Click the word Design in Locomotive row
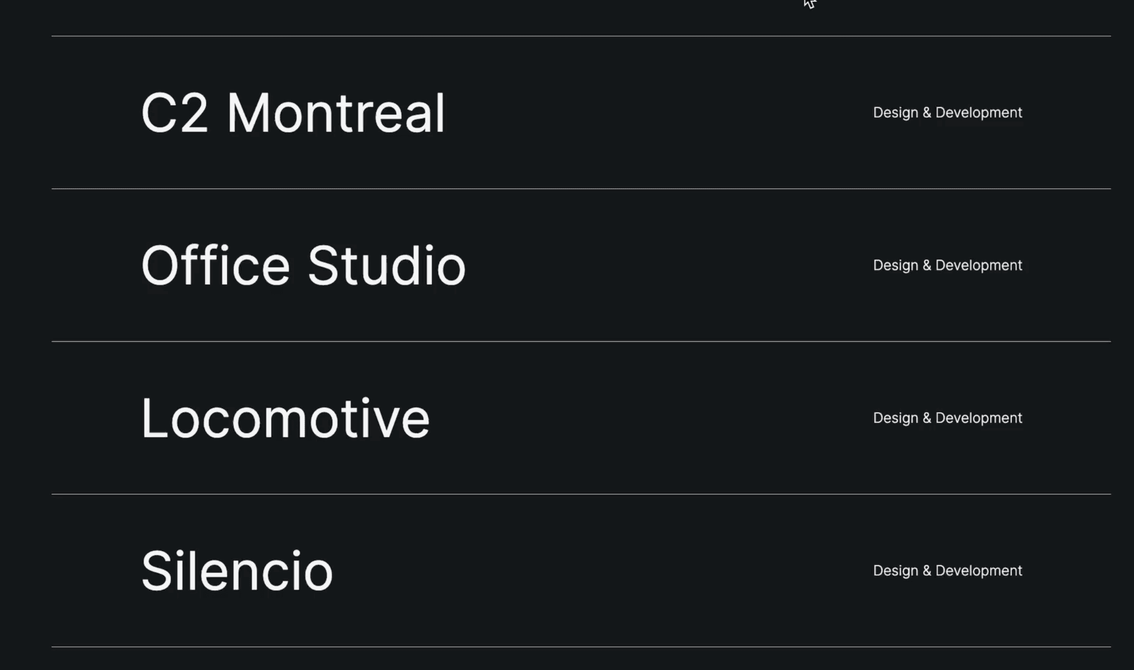This screenshot has height=670, width=1134. click(895, 418)
